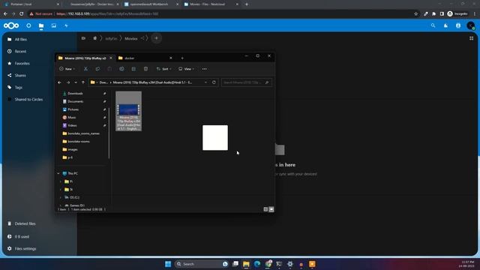This screenshot has width=480, height=270.
Task: Open Tags in Nextcloud sidebar
Action: (x=18, y=88)
